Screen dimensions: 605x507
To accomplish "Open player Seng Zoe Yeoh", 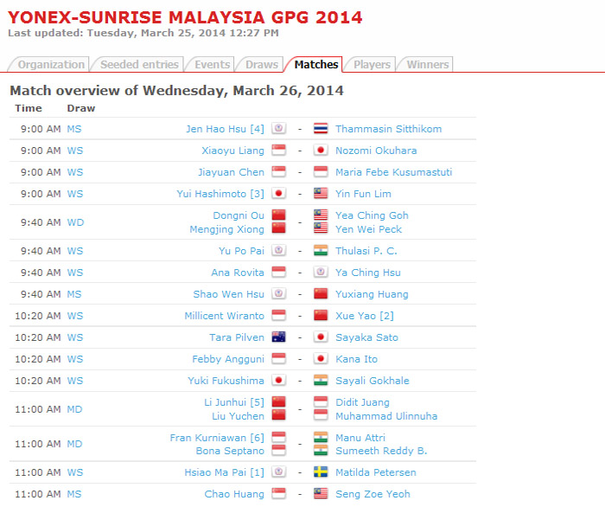I will click(x=373, y=494).
